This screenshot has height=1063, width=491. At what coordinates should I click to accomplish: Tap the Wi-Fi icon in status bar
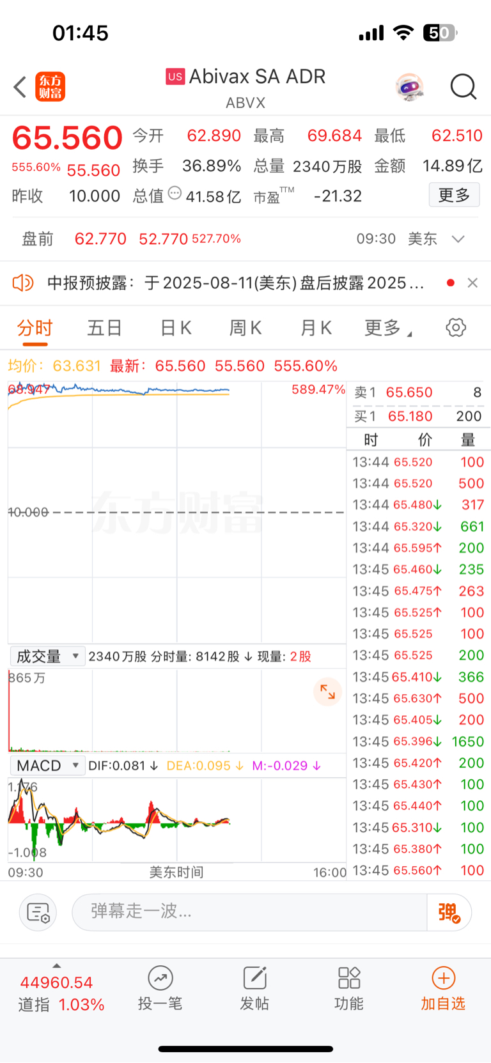(x=403, y=33)
